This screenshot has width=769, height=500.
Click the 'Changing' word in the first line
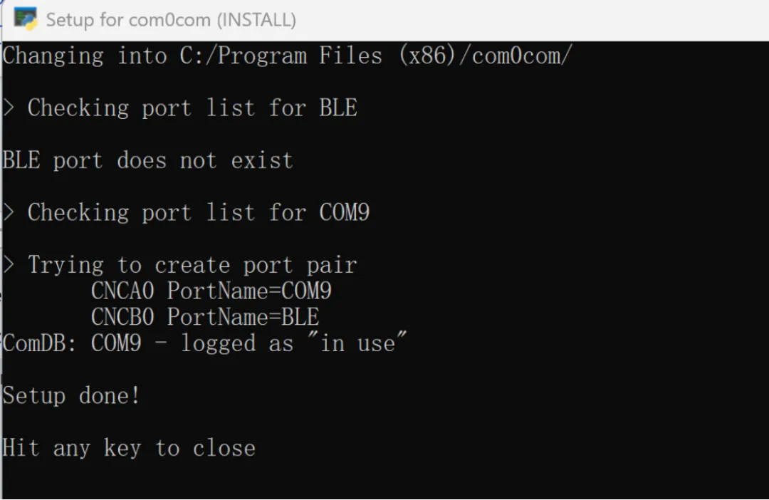(53, 56)
